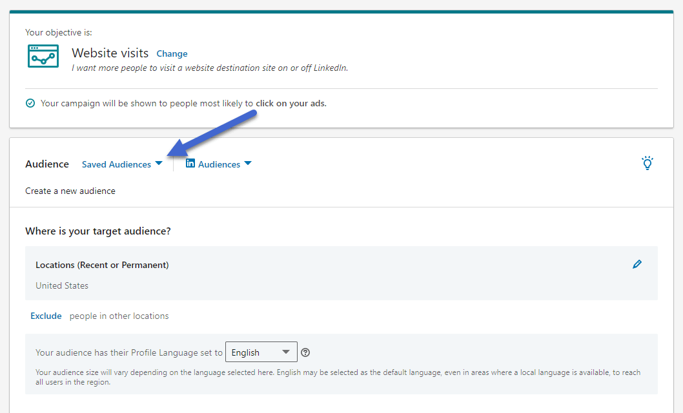Image resolution: width=683 pixels, height=413 pixels.
Task: Open the English profile language selector
Action: pyautogui.click(x=261, y=352)
